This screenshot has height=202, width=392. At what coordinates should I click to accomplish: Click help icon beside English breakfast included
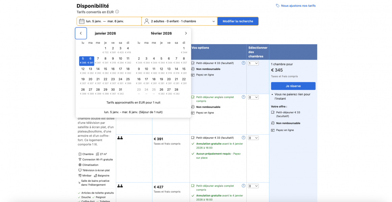coord(243,97)
